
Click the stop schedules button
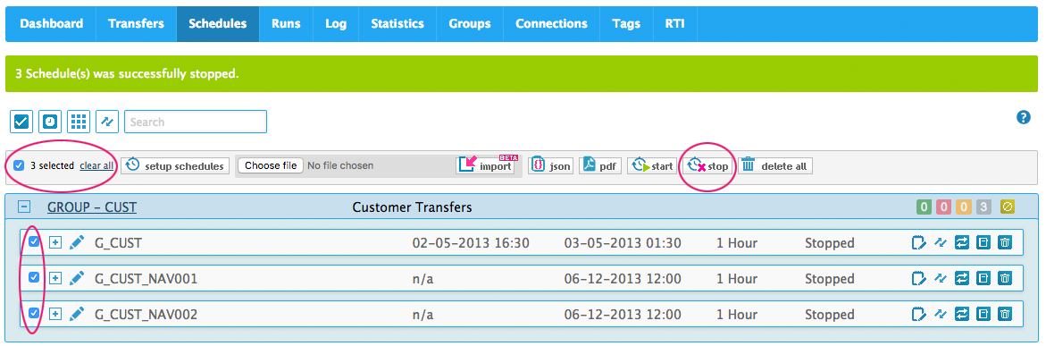(707, 165)
